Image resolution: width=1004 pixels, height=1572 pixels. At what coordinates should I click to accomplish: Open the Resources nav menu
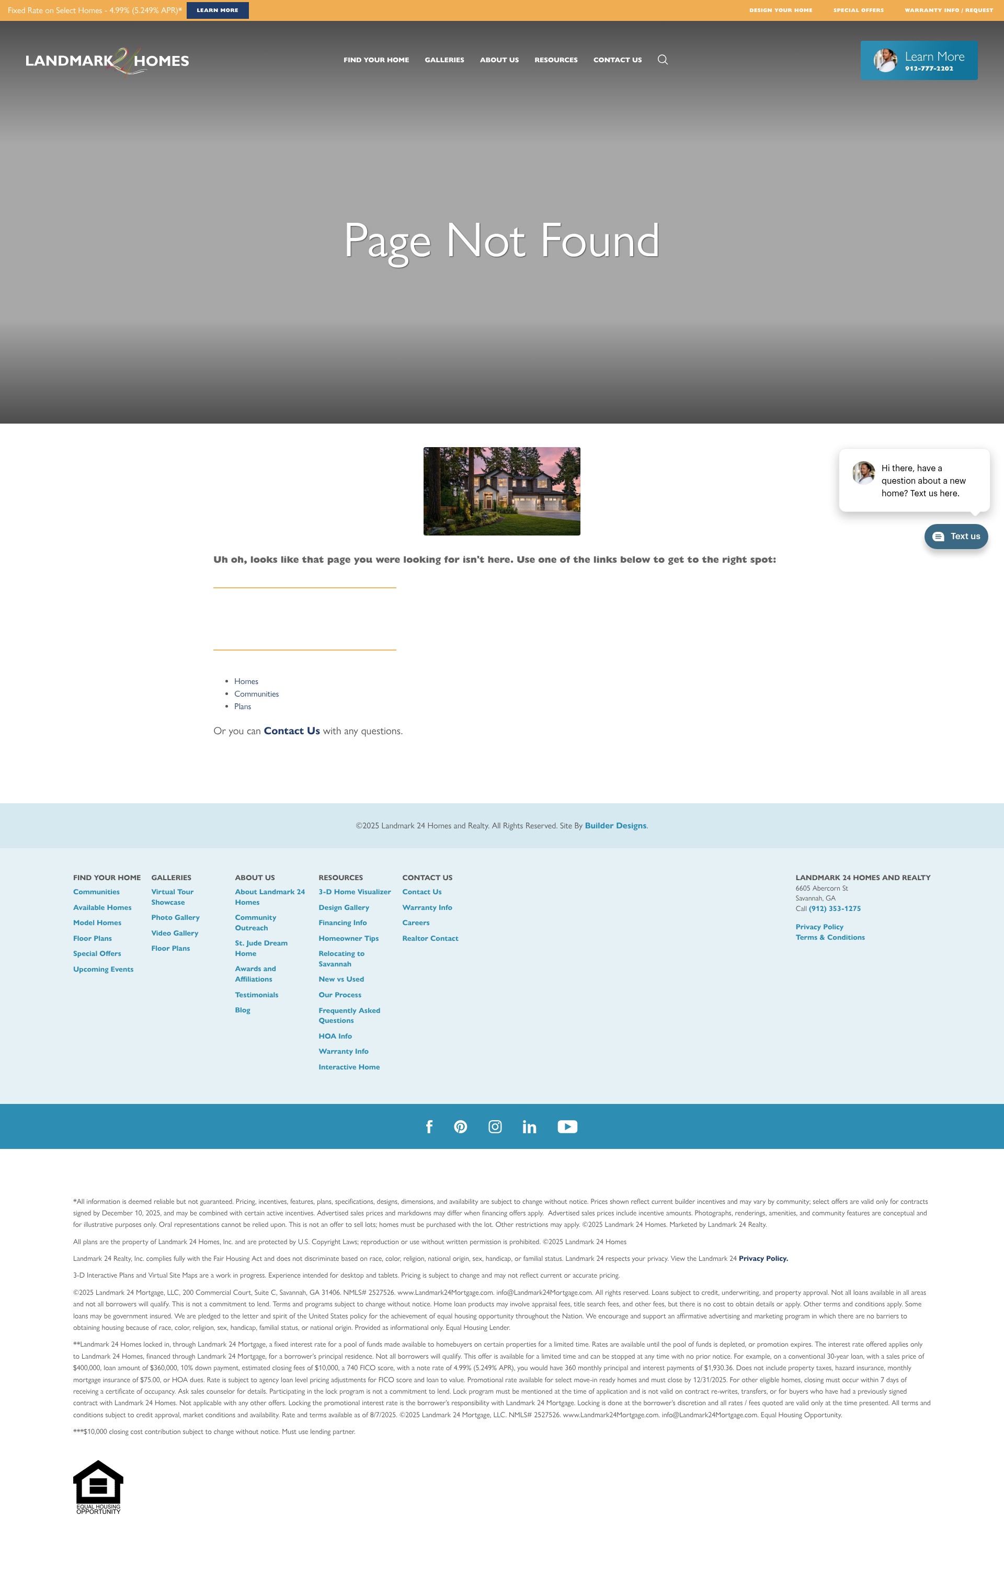click(556, 60)
